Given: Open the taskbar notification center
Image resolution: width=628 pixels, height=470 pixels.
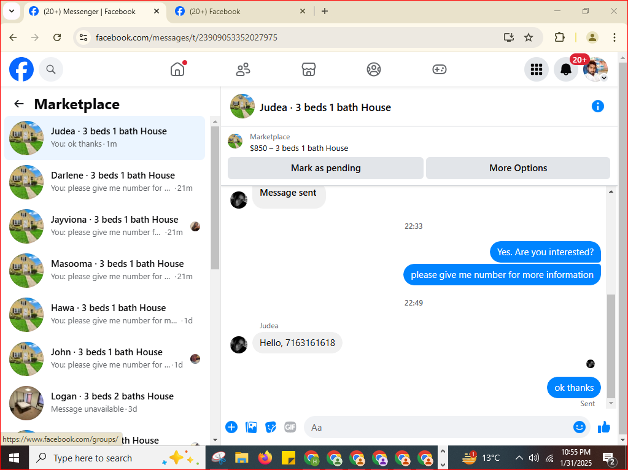Looking at the screenshot, I should click(x=609, y=458).
